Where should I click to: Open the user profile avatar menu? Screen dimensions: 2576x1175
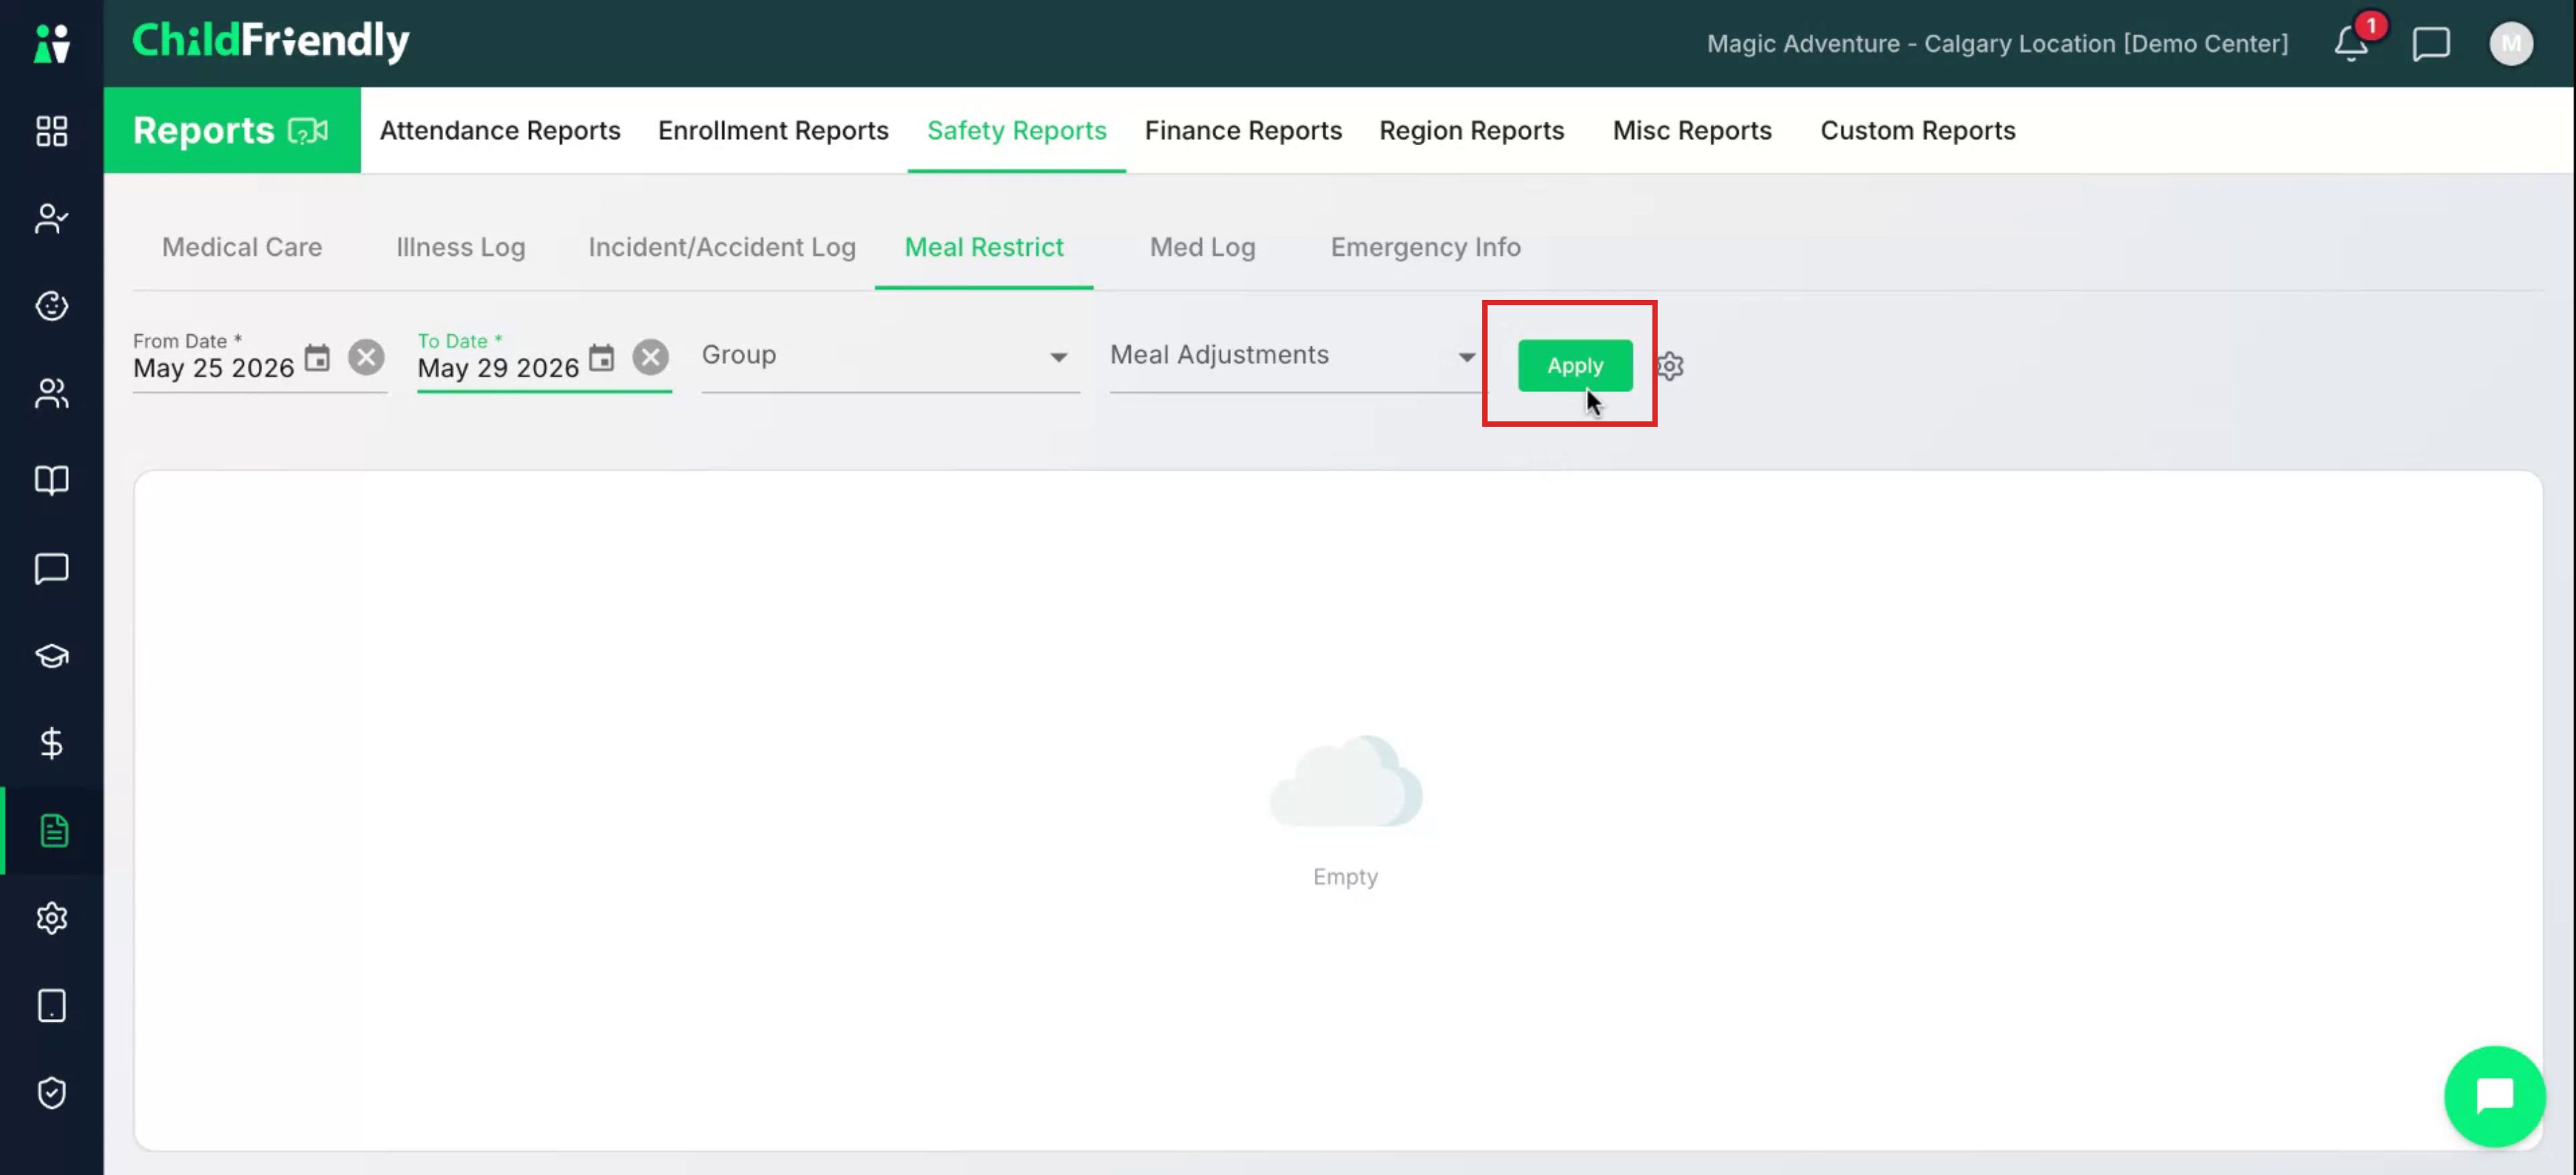[x=2511, y=44]
